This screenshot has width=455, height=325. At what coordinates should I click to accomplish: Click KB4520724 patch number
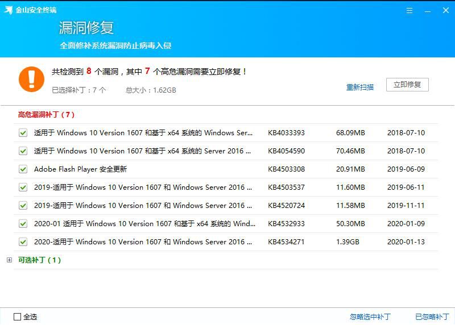[286, 206]
